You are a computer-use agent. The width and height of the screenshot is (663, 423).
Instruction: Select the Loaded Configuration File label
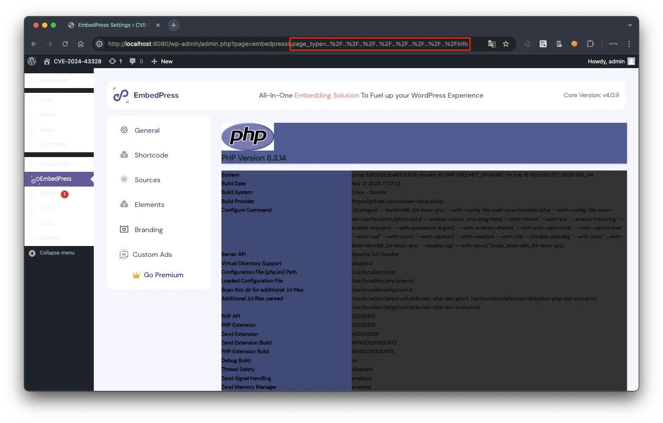(252, 281)
